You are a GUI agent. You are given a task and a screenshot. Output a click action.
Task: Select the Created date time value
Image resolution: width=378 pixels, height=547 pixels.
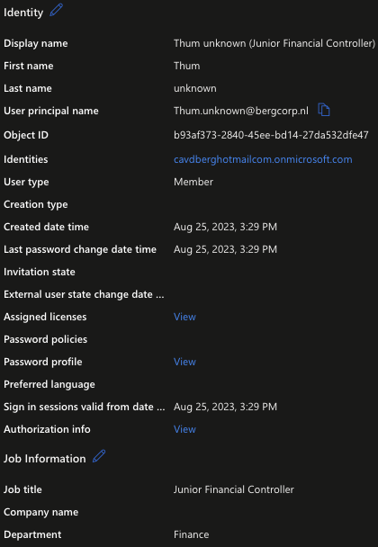coord(226,227)
